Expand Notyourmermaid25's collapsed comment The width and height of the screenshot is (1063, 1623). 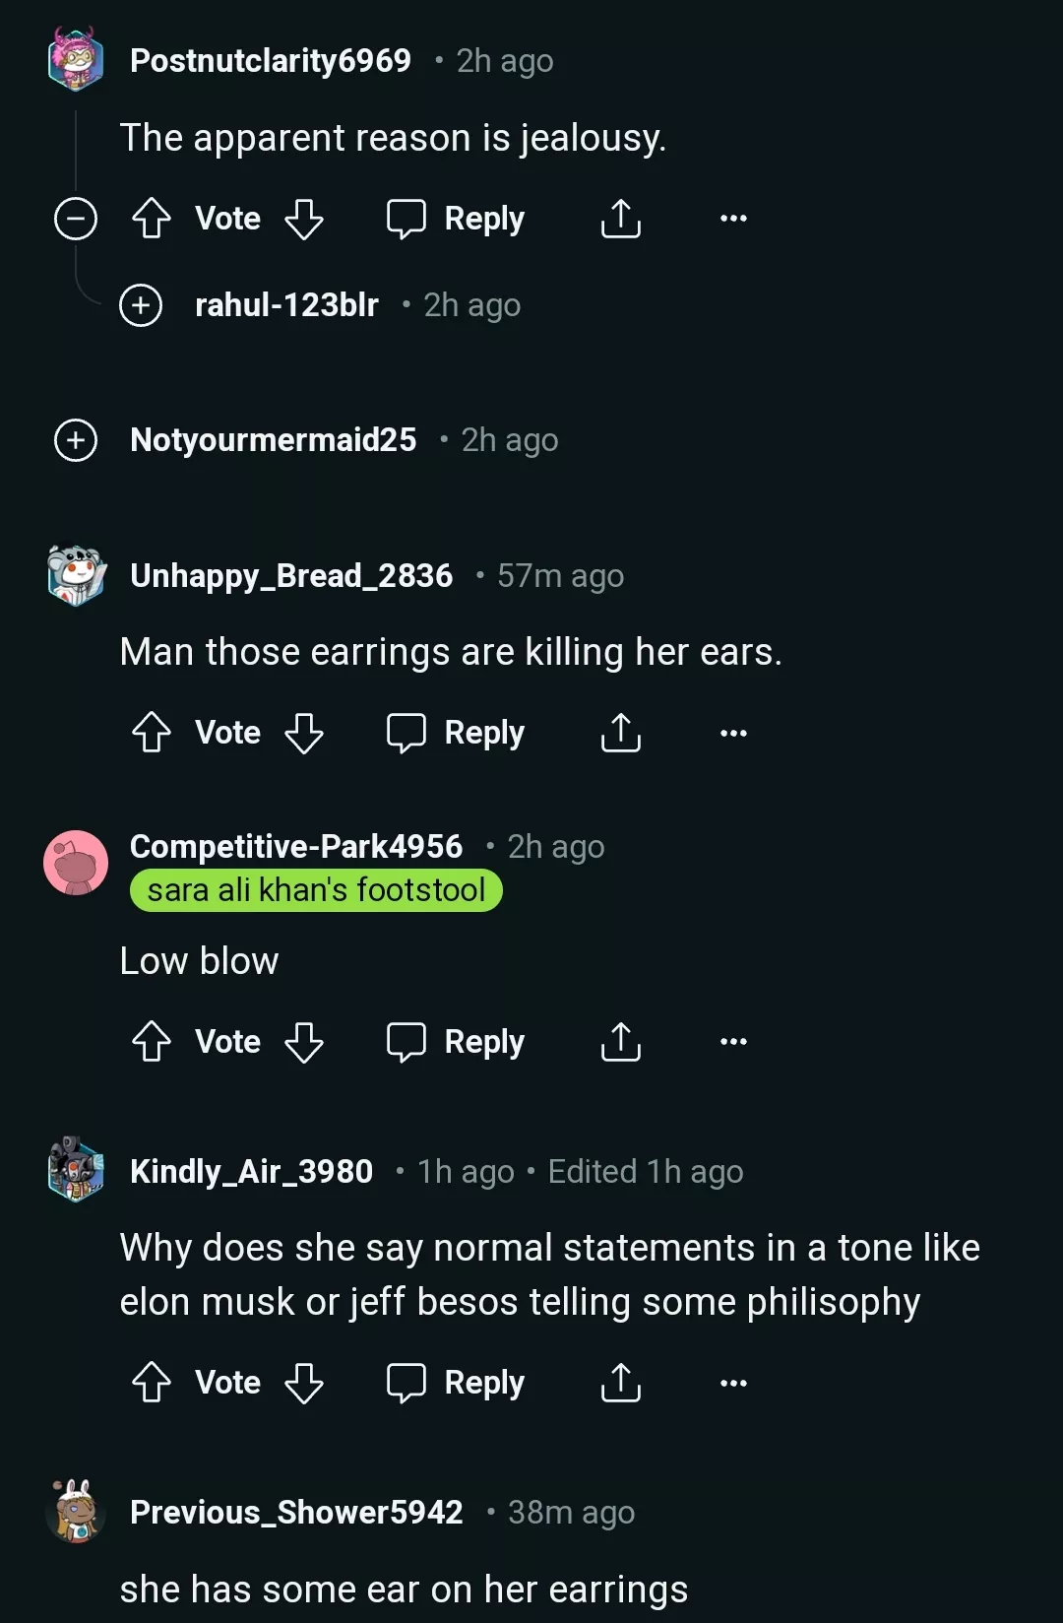click(76, 440)
